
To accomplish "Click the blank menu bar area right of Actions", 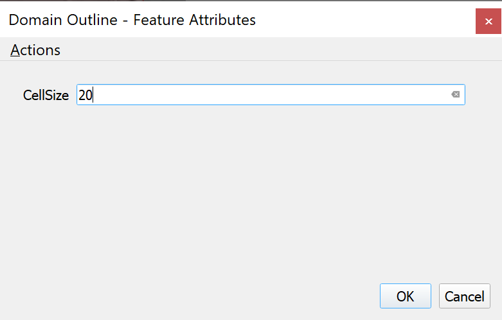I will [x=257, y=50].
